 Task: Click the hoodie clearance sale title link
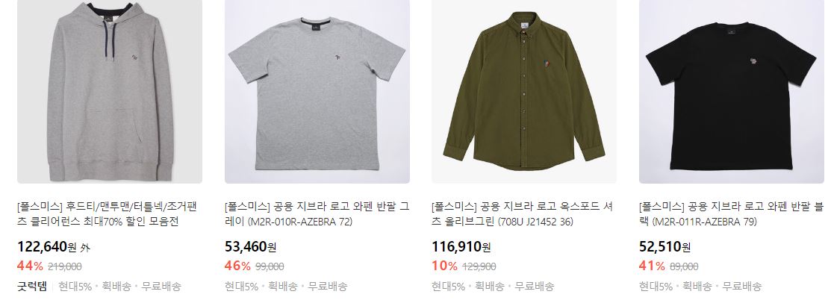coord(107,214)
